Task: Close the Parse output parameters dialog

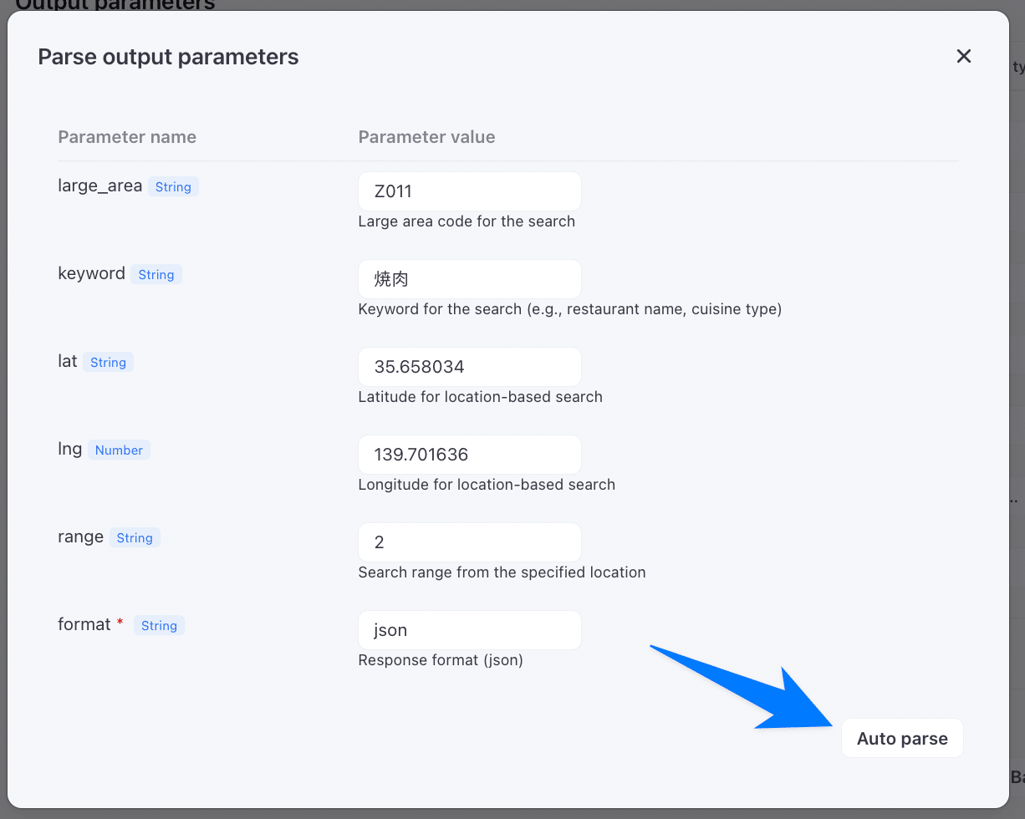Action: (964, 56)
